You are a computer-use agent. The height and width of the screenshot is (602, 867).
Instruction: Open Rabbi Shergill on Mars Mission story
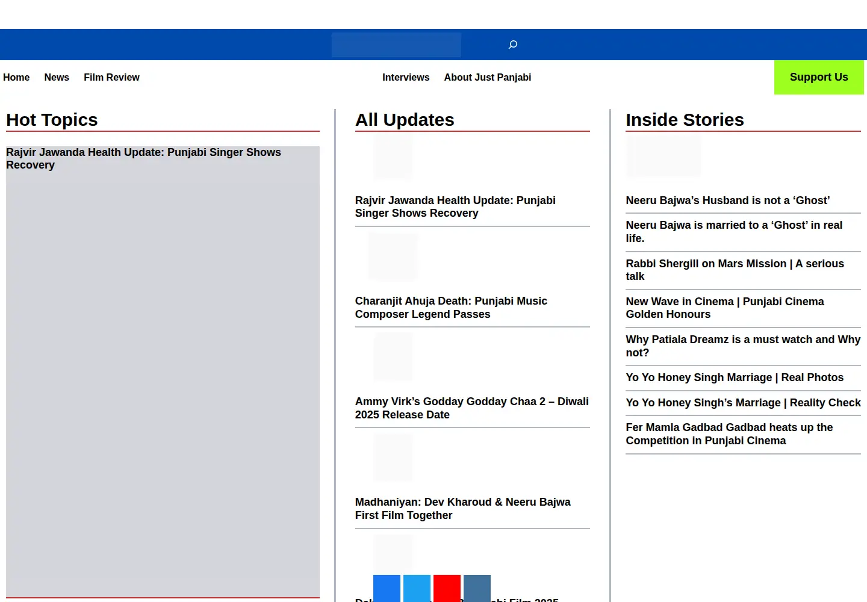(x=735, y=270)
